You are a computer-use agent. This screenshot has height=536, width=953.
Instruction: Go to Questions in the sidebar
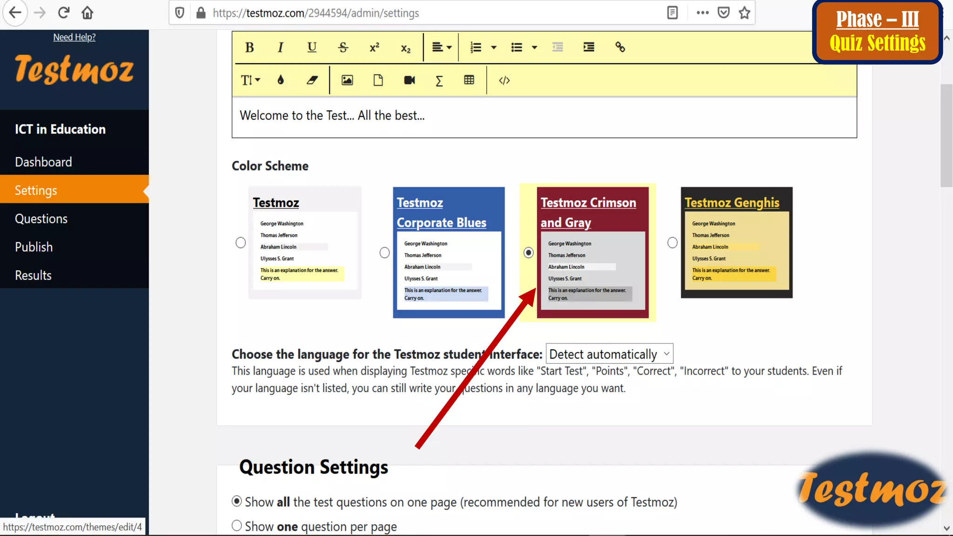click(x=41, y=219)
